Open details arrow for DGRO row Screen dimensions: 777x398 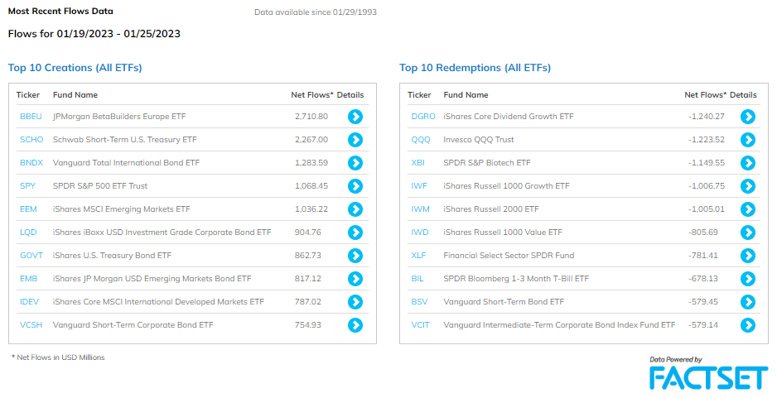pyautogui.click(x=748, y=117)
